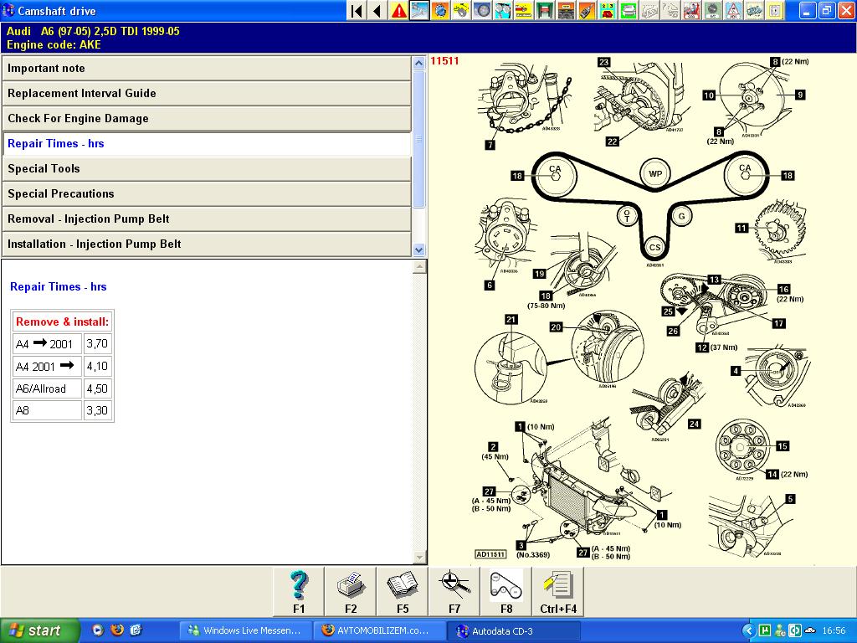857x643 pixels.
Task: Click the G pulley in belt diagram
Action: [x=681, y=216]
